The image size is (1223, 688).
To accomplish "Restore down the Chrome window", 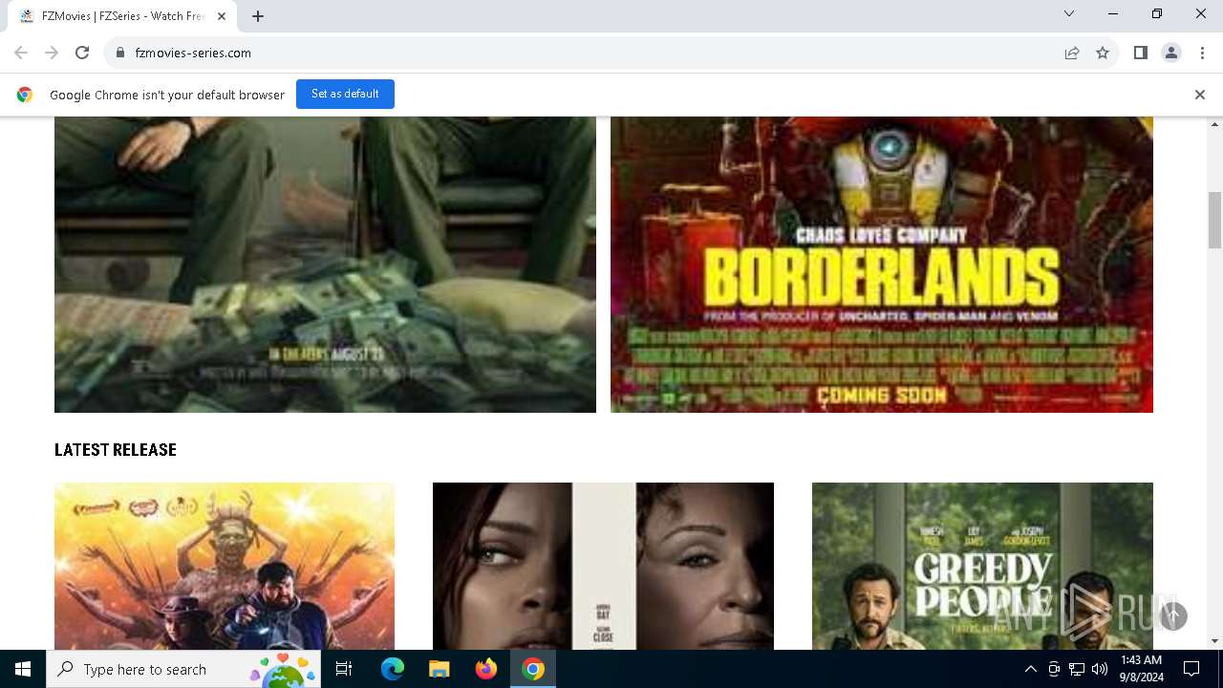I will [1157, 13].
